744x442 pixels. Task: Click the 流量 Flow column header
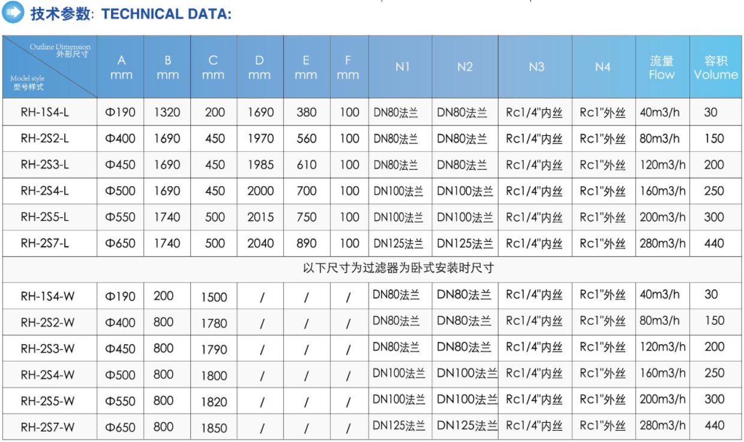coord(662,67)
